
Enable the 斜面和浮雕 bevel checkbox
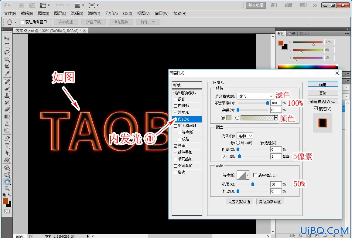coord(176,126)
